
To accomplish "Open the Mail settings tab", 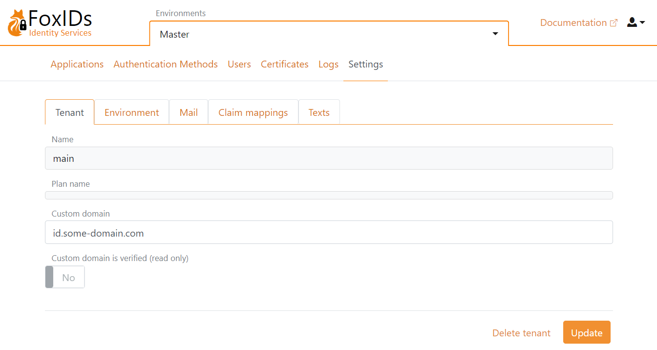I will 189,112.
